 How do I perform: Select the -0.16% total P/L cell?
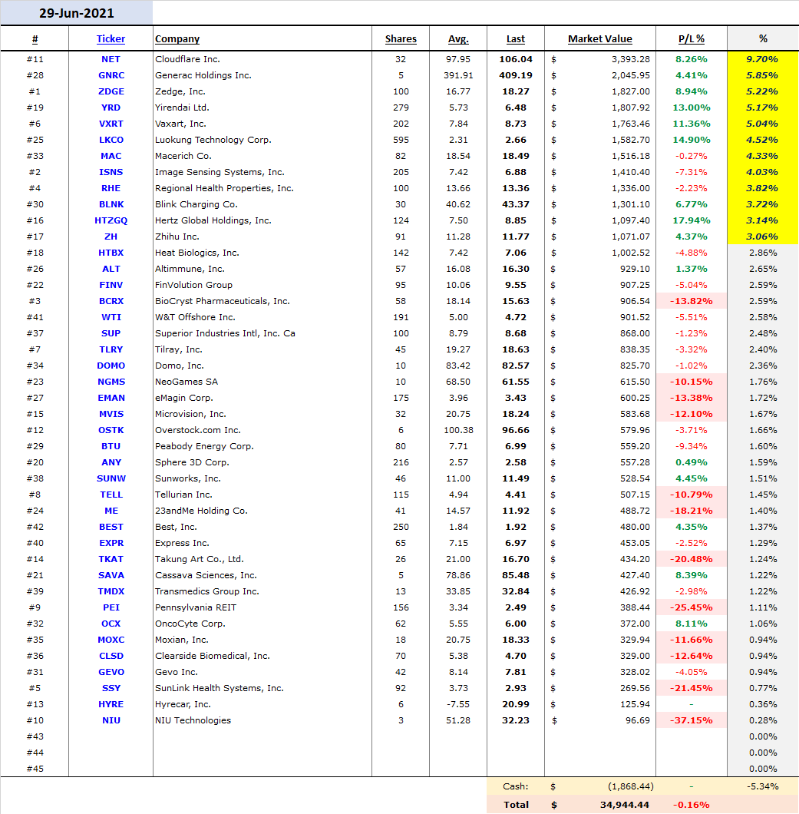pos(691,805)
